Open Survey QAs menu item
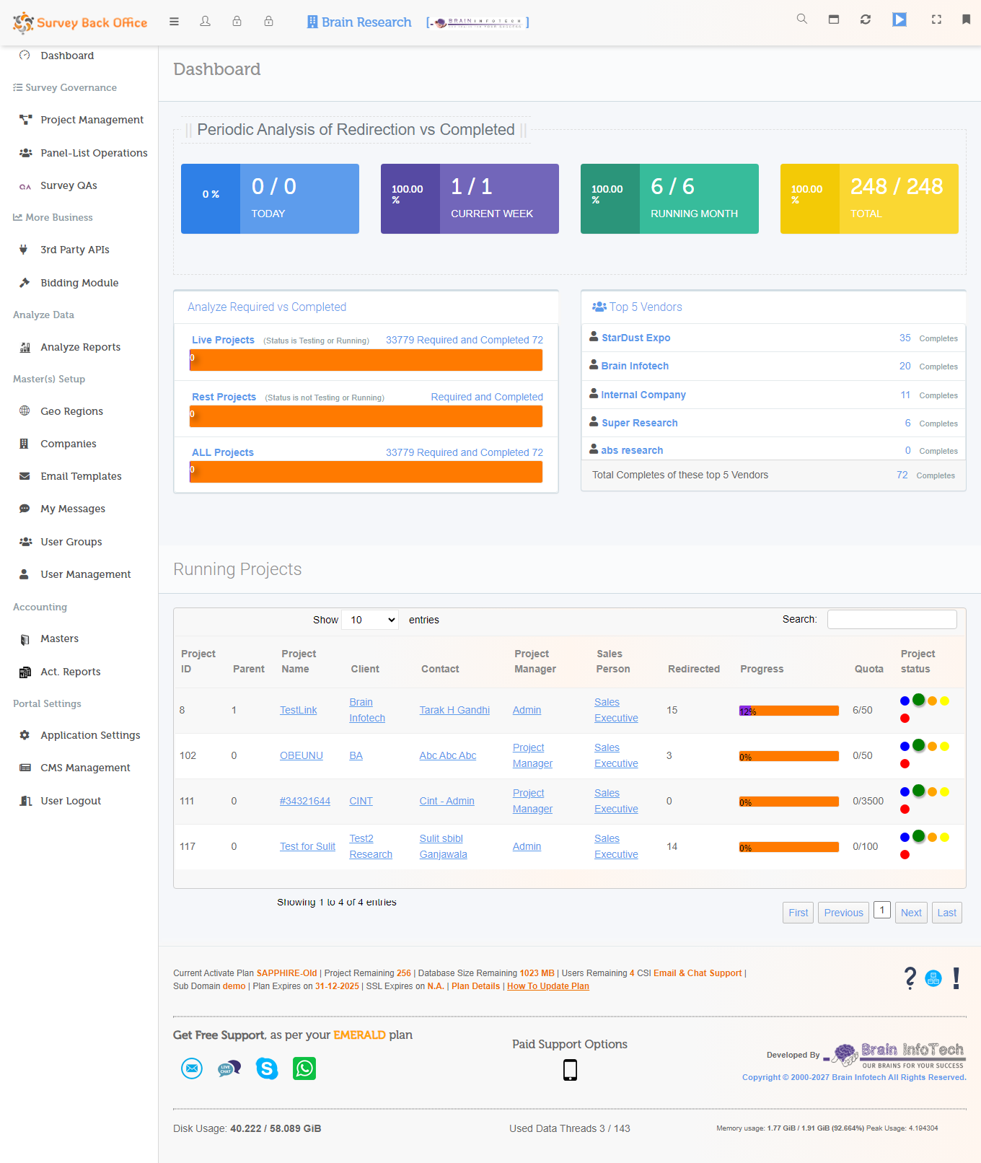This screenshot has width=981, height=1163. 69,185
